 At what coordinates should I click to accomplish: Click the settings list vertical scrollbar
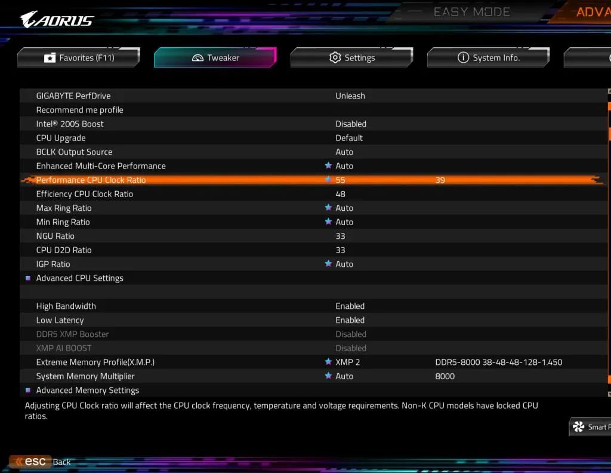tap(609, 242)
